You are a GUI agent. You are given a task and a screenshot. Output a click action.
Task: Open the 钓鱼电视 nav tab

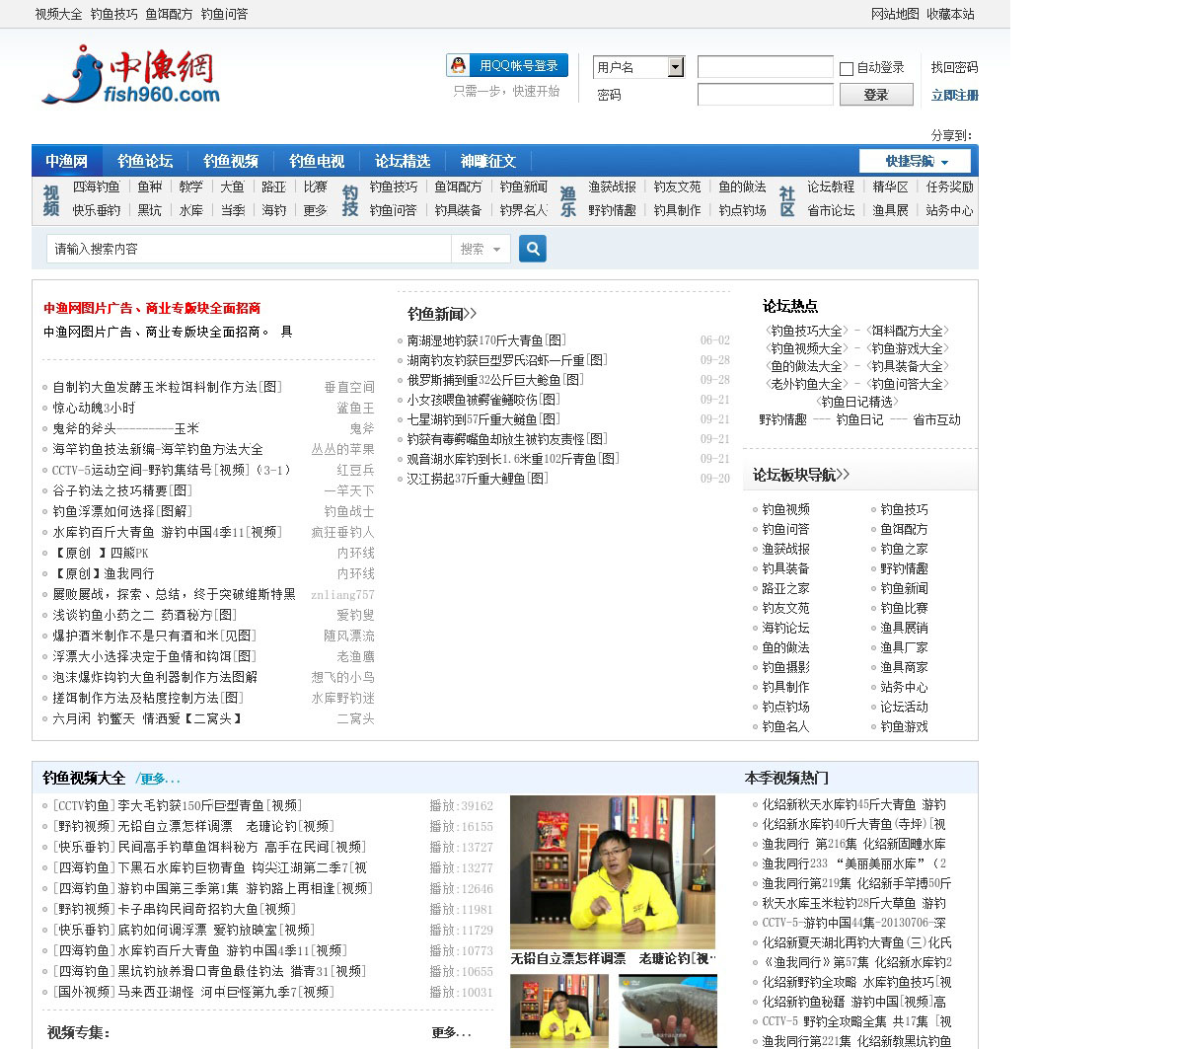pyautogui.click(x=317, y=161)
